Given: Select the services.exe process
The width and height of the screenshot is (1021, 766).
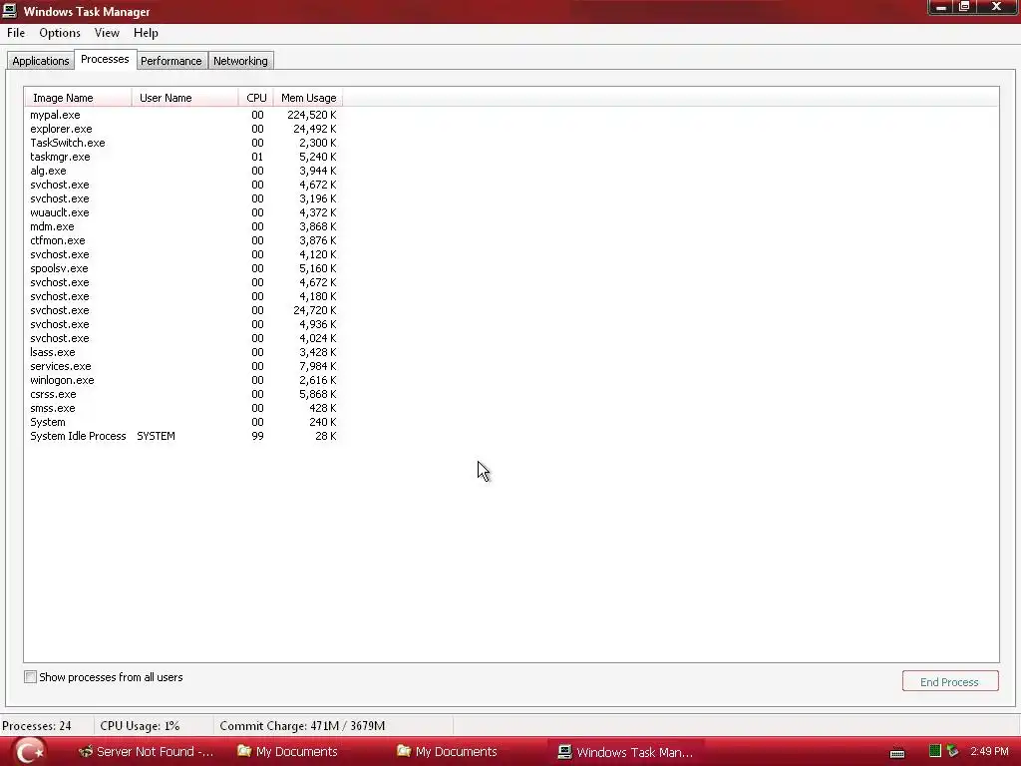Looking at the screenshot, I should point(183,366).
